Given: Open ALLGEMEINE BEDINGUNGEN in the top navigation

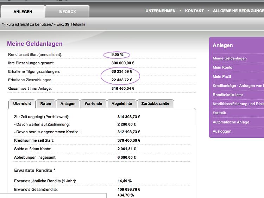Looking at the screenshot, I should [x=238, y=11].
